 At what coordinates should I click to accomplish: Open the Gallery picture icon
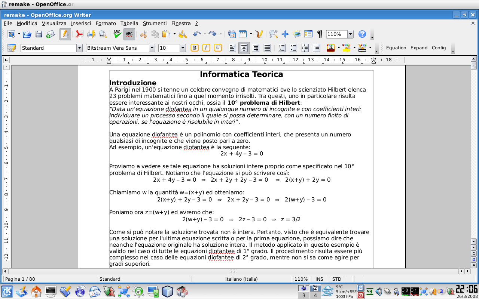297,34
